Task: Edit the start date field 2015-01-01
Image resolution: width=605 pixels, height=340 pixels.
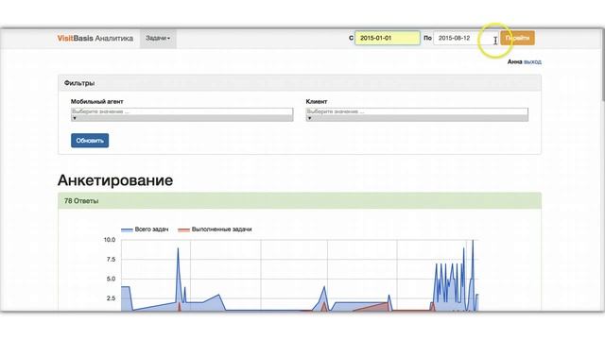Action: pos(388,38)
